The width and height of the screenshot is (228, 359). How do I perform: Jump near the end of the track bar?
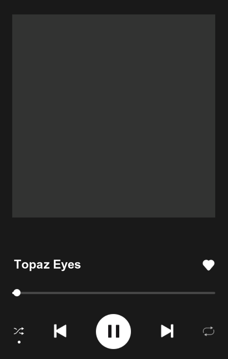210,293
